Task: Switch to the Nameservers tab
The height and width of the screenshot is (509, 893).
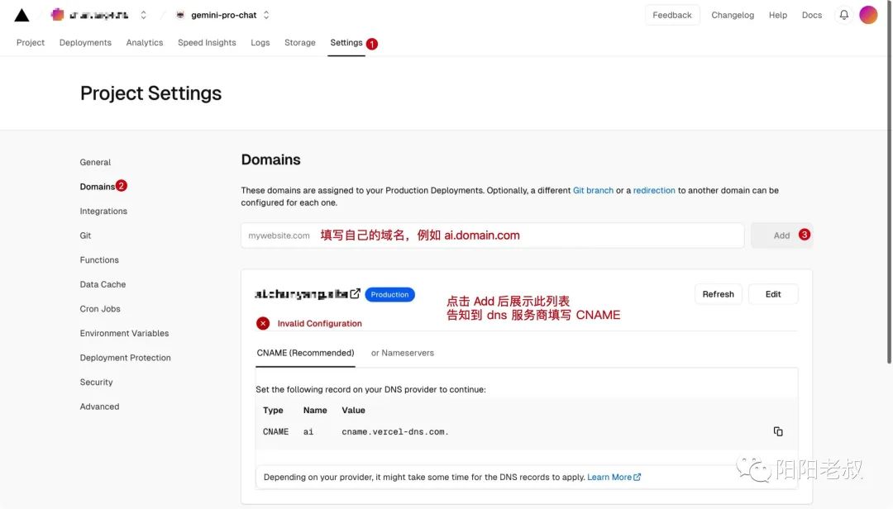Action: 402,353
